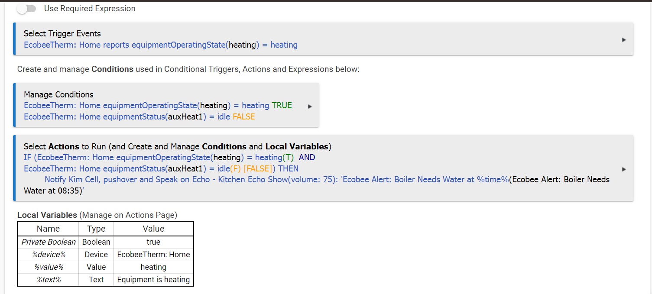Click the Name column header
Screen dimensions: 652x294
[48, 229]
